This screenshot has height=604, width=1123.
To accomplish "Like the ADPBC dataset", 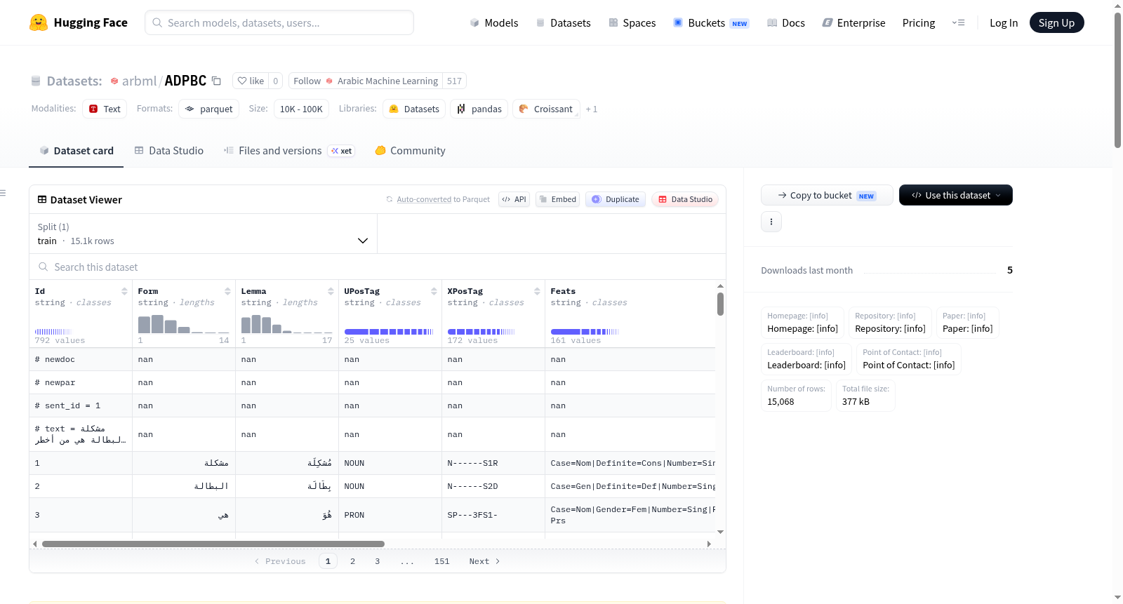I will (251, 81).
